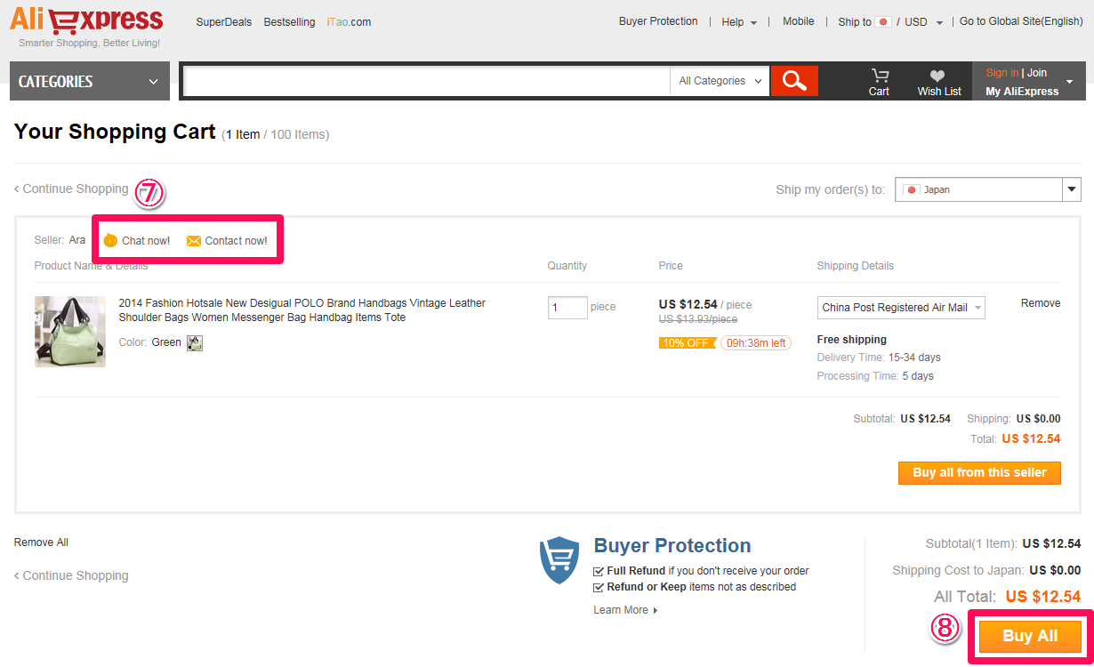Open the Wish List heart icon
The height and width of the screenshot is (667, 1094).
[939, 83]
